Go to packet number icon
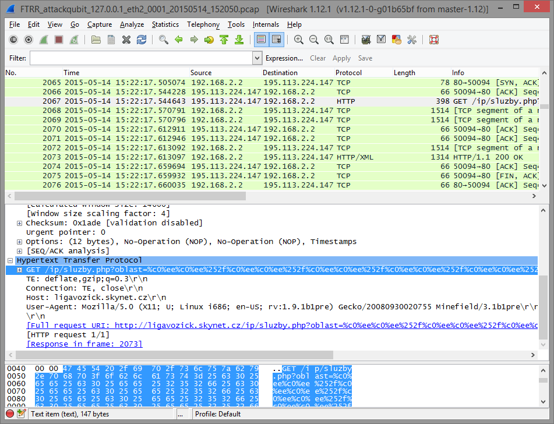Screen dimensions: 554x424 209,40
